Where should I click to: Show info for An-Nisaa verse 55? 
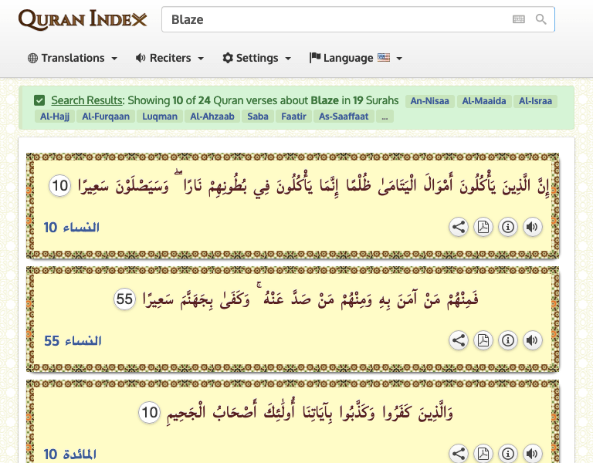[x=507, y=340]
